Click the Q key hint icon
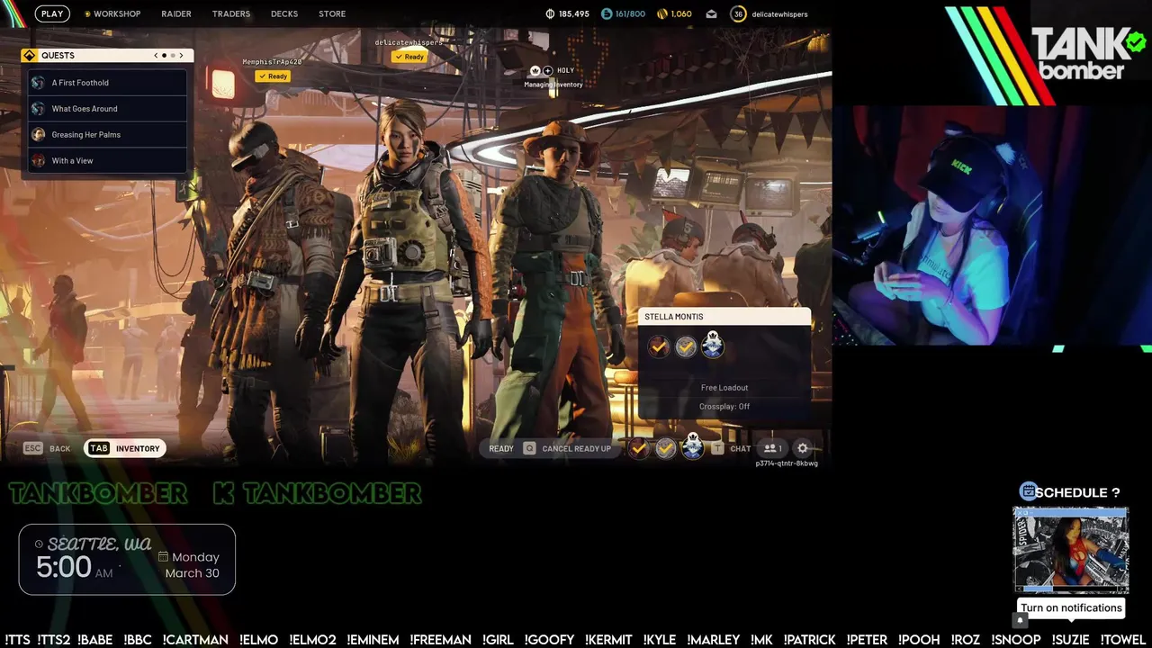The image size is (1152, 648). click(x=529, y=448)
